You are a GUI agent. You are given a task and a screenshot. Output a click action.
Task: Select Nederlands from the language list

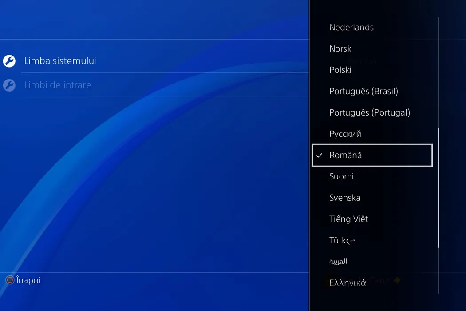(351, 28)
